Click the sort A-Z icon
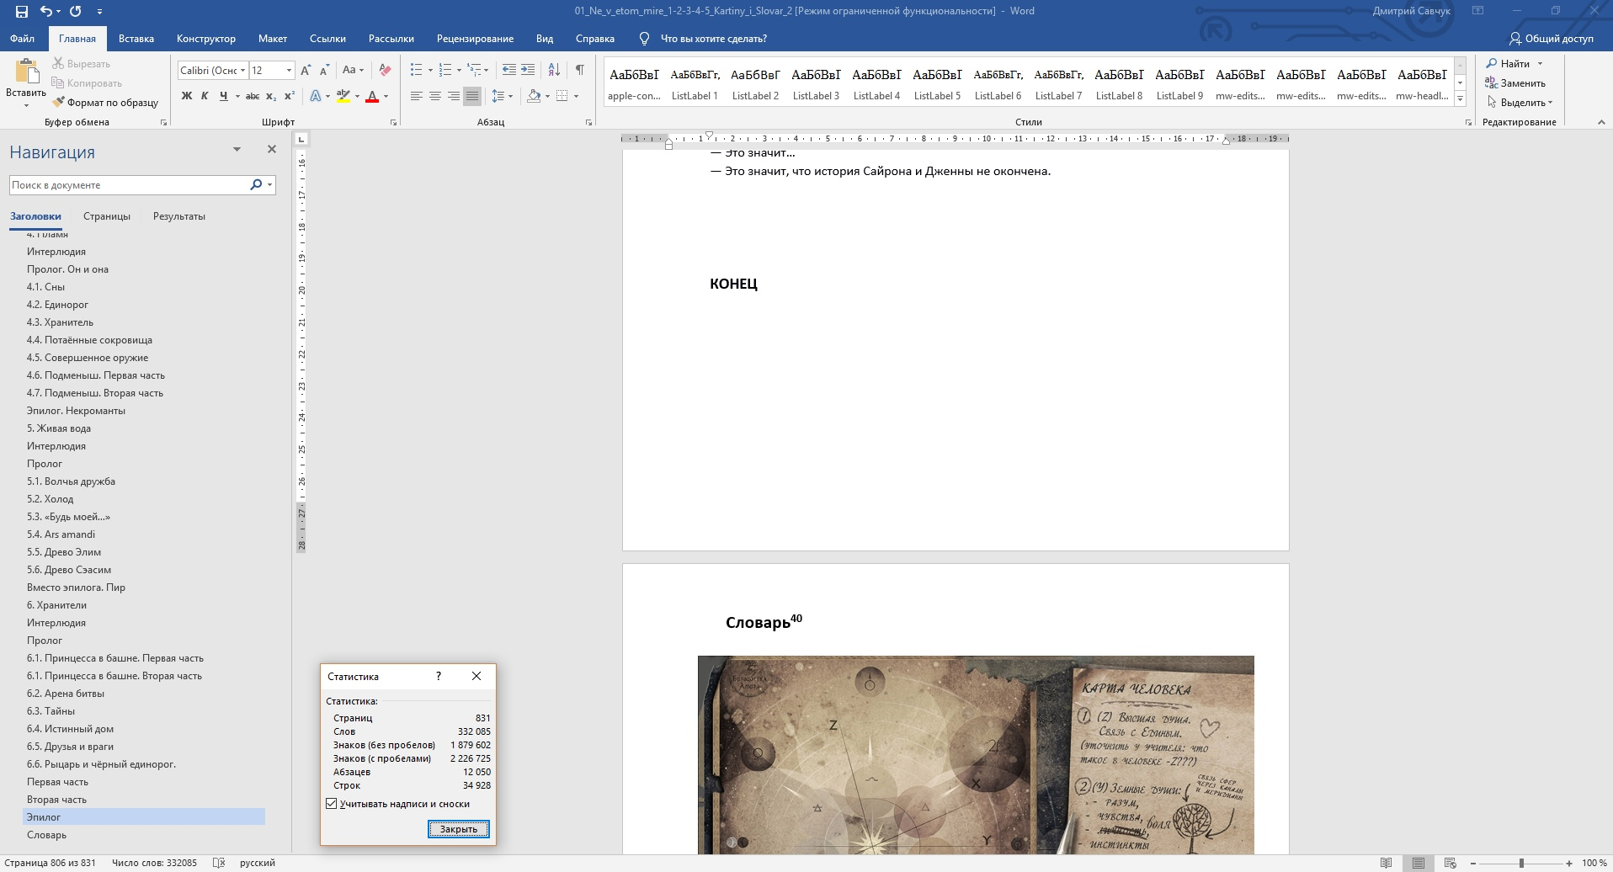 554,70
